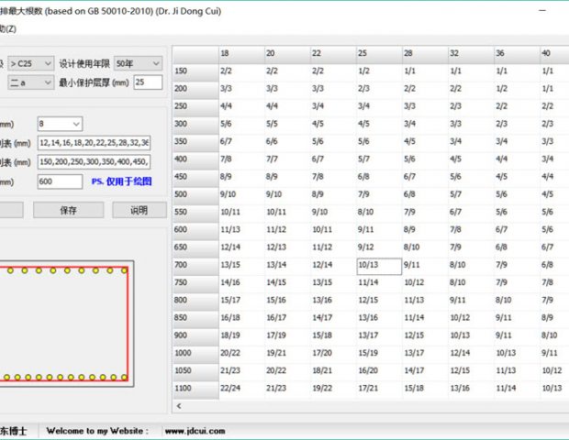Click the table's horizontal scrollbar left arrow
The width and height of the screenshot is (569, 440).
point(178,406)
